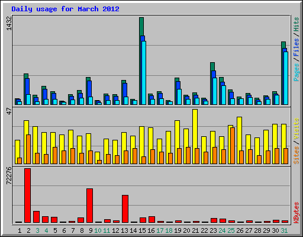303x237 pixels.
Task: Click the Pages legend label
Action: [296, 72]
